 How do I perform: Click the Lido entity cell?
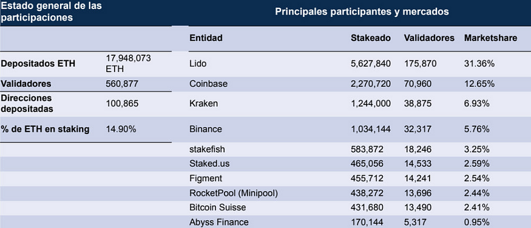click(198, 63)
